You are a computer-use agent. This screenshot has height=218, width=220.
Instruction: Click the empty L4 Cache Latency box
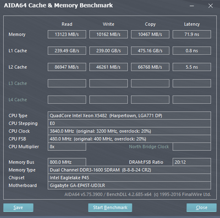tap(192, 100)
